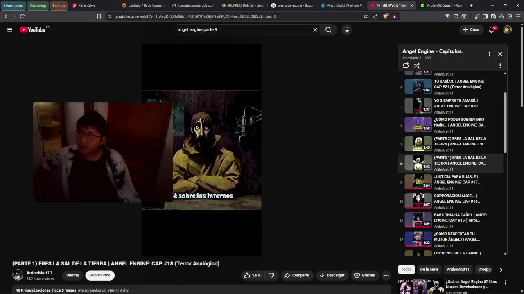Close the Angel Engine playlist panel

click(x=500, y=54)
